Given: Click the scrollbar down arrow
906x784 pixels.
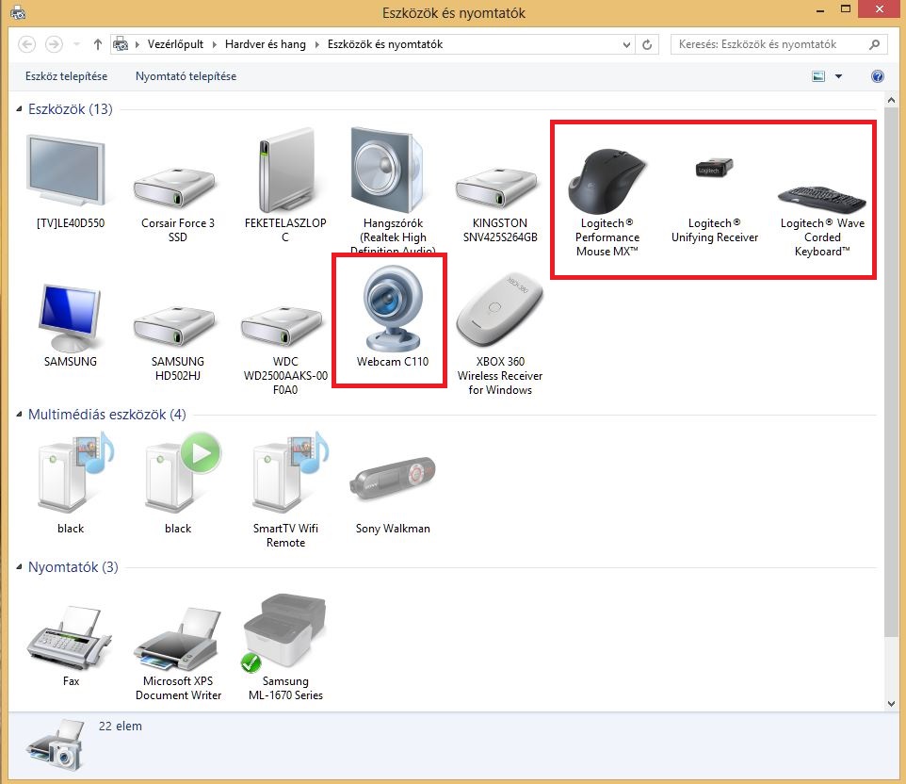Looking at the screenshot, I should point(891,704).
